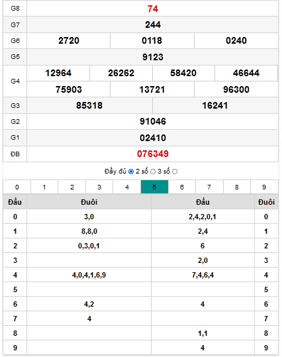
Task: Click the G2 prize row label
Action: tap(15, 122)
